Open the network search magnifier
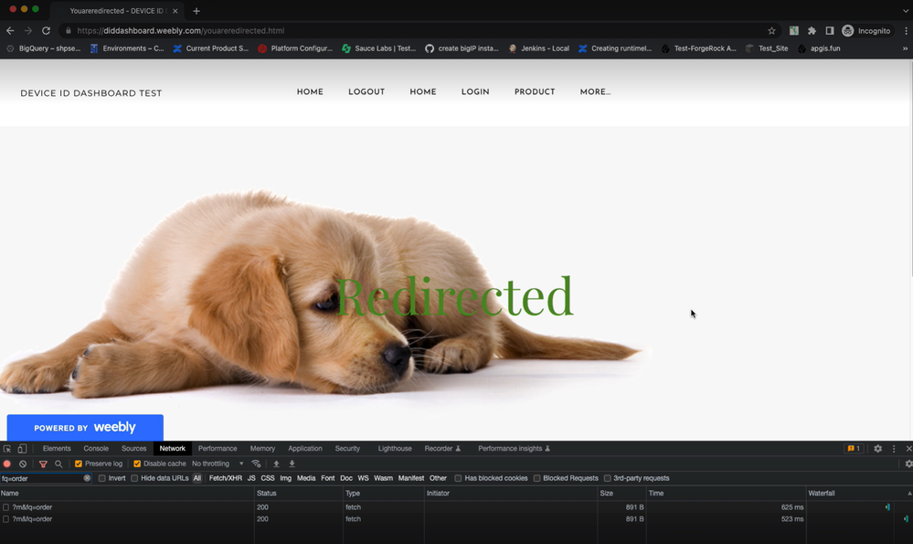The width and height of the screenshot is (913, 544). coord(59,464)
